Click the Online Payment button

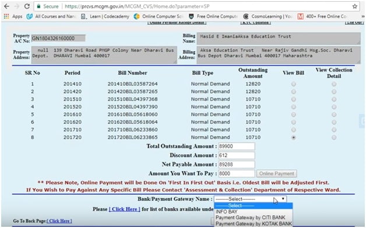click(x=277, y=173)
